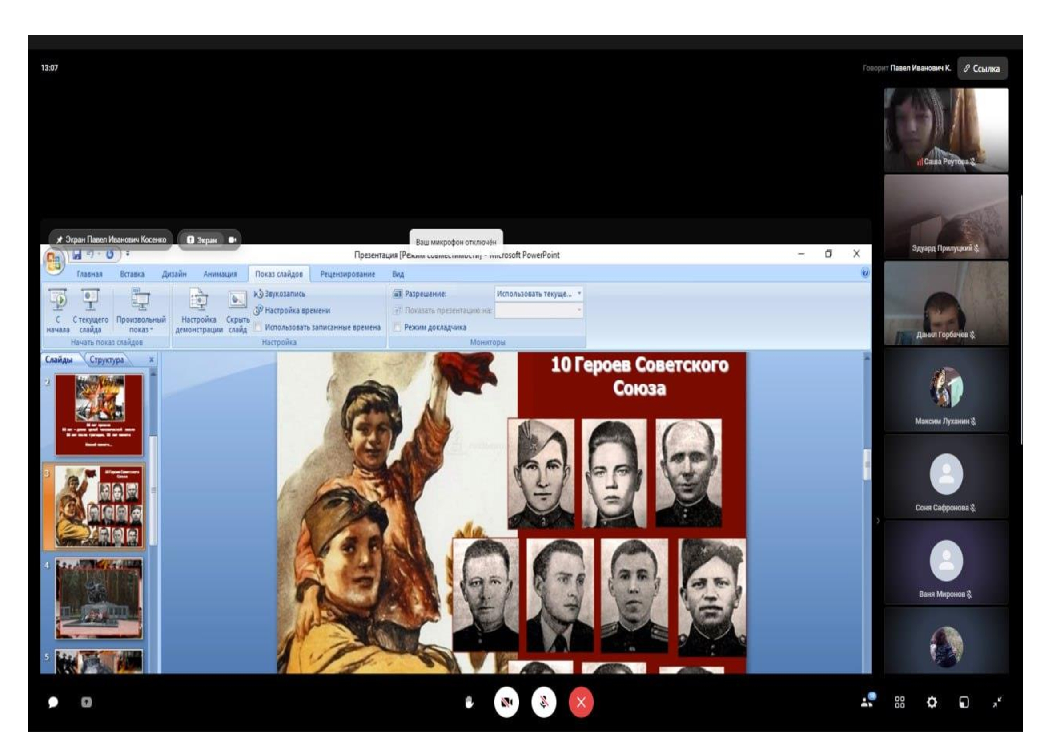Expand the quick access toolbar customize arrow
The image size is (1040, 736).
[128, 254]
